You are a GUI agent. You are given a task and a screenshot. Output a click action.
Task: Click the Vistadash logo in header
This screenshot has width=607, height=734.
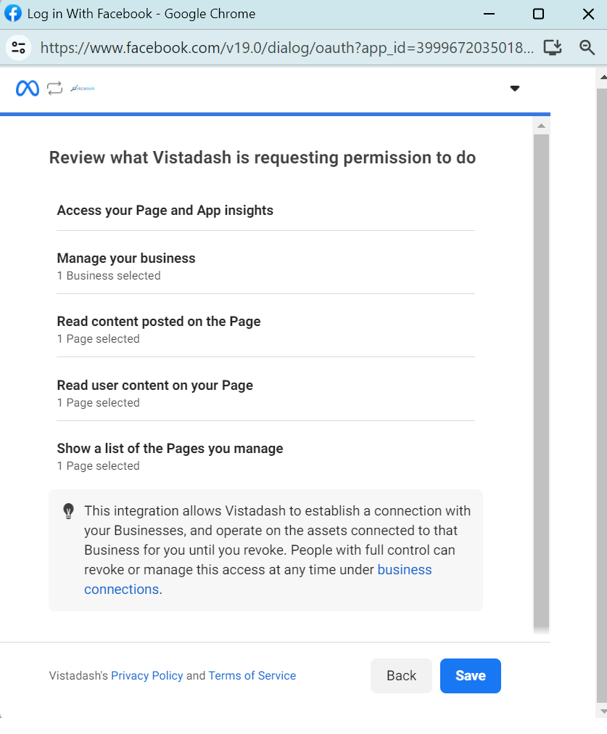(82, 88)
